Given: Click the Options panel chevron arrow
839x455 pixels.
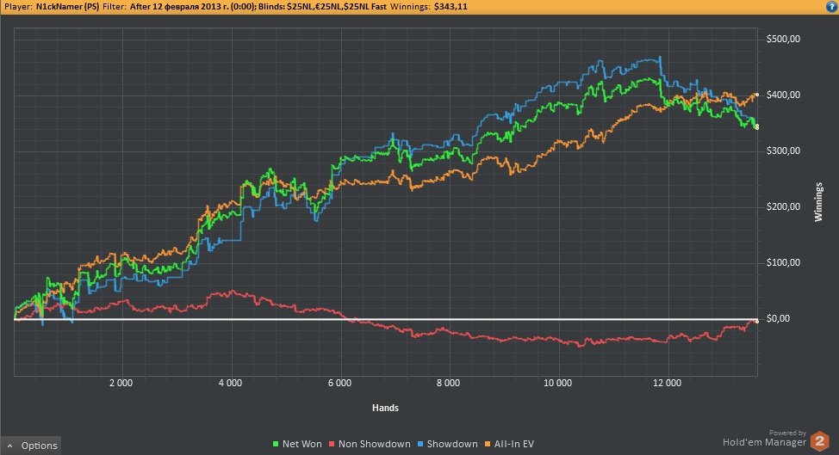Looking at the screenshot, I should pyautogui.click(x=10, y=446).
